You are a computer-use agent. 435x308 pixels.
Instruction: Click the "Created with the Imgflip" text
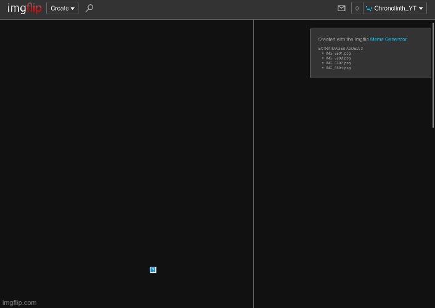click(343, 39)
